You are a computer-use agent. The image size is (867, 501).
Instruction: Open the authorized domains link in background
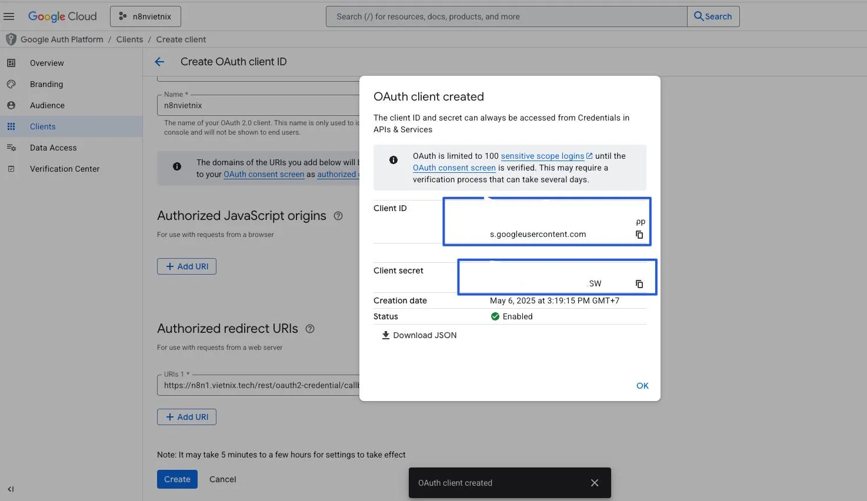pos(338,175)
